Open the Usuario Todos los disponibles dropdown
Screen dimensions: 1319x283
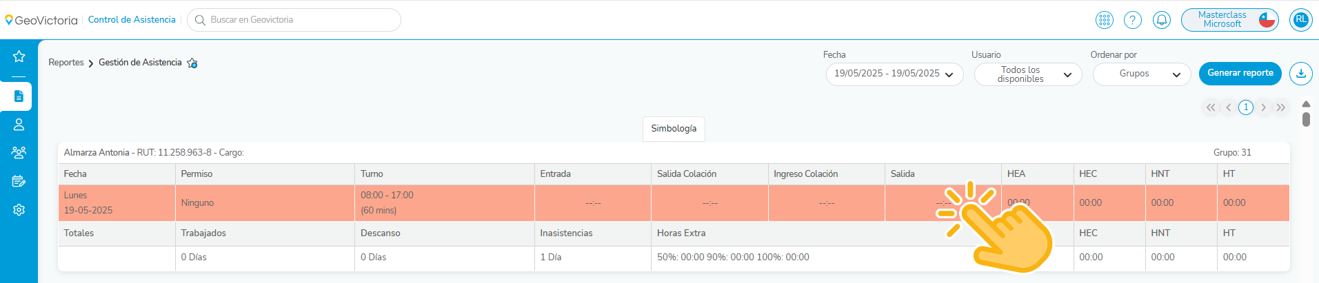coord(1028,74)
